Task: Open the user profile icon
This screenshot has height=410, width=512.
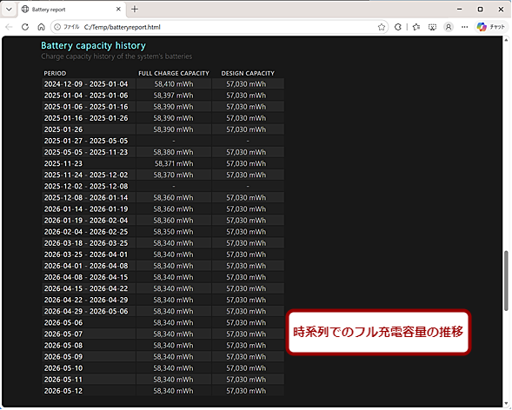Action: point(449,27)
